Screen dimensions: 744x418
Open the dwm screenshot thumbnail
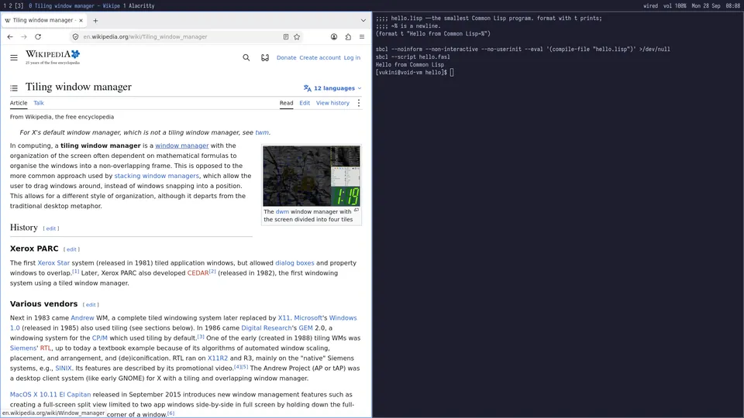click(312, 176)
